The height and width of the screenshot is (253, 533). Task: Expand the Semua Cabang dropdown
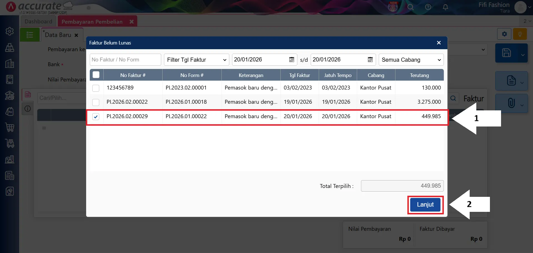pos(411,60)
